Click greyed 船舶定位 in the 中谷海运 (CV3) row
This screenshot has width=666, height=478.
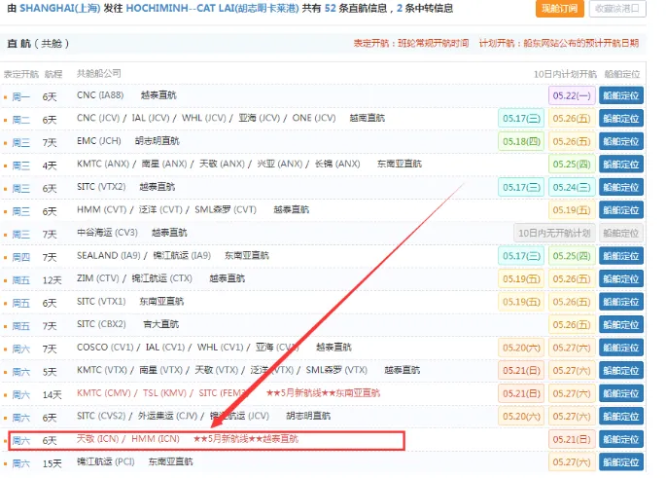(x=621, y=234)
